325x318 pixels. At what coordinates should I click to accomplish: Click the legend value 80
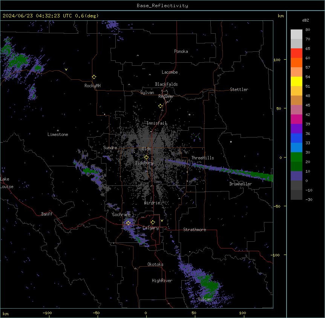[x=308, y=30]
